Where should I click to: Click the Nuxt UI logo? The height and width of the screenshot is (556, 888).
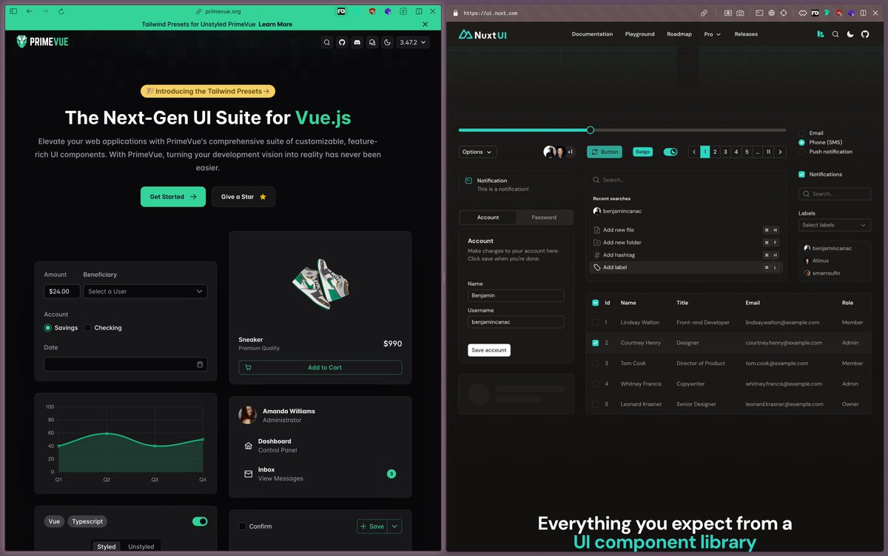pyautogui.click(x=482, y=34)
